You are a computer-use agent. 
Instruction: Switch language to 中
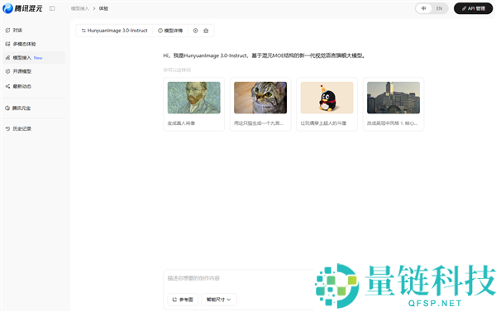[423, 8]
